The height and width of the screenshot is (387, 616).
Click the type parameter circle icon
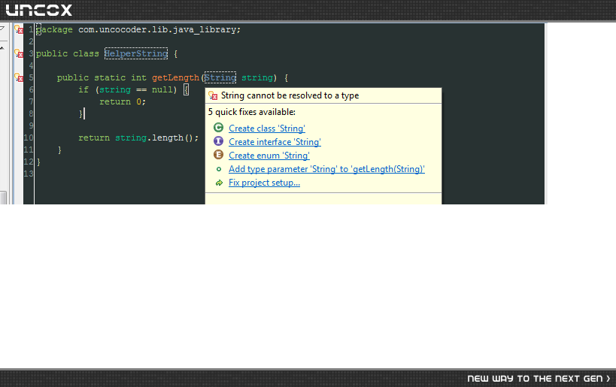click(219, 169)
